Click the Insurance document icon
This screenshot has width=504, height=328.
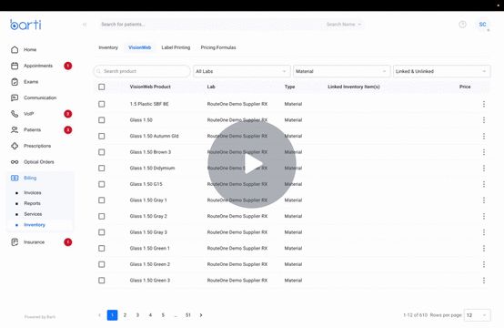[x=15, y=242]
